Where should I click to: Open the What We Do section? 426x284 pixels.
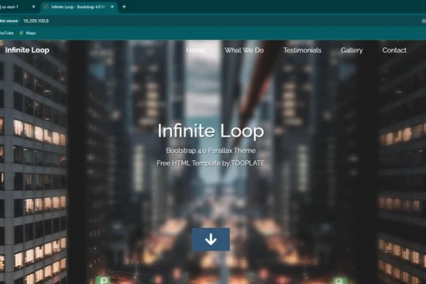coord(244,50)
